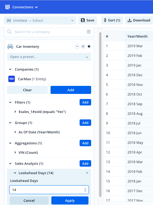Collapse the Aggregations (1) section

[x=10, y=143]
